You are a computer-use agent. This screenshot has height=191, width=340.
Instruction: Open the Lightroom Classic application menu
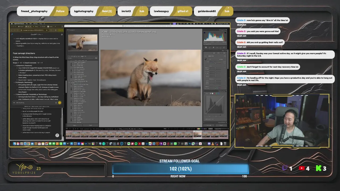coord(19,24)
